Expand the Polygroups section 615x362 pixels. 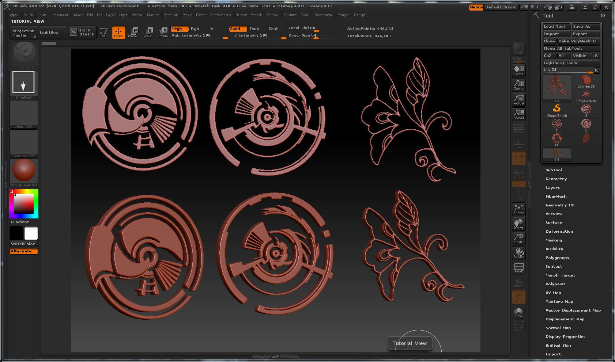(x=557, y=258)
